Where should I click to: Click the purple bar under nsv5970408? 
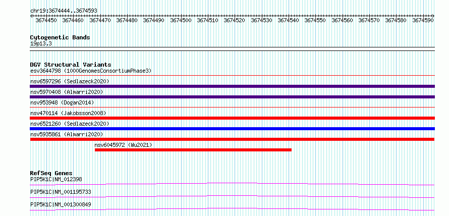point(233,97)
